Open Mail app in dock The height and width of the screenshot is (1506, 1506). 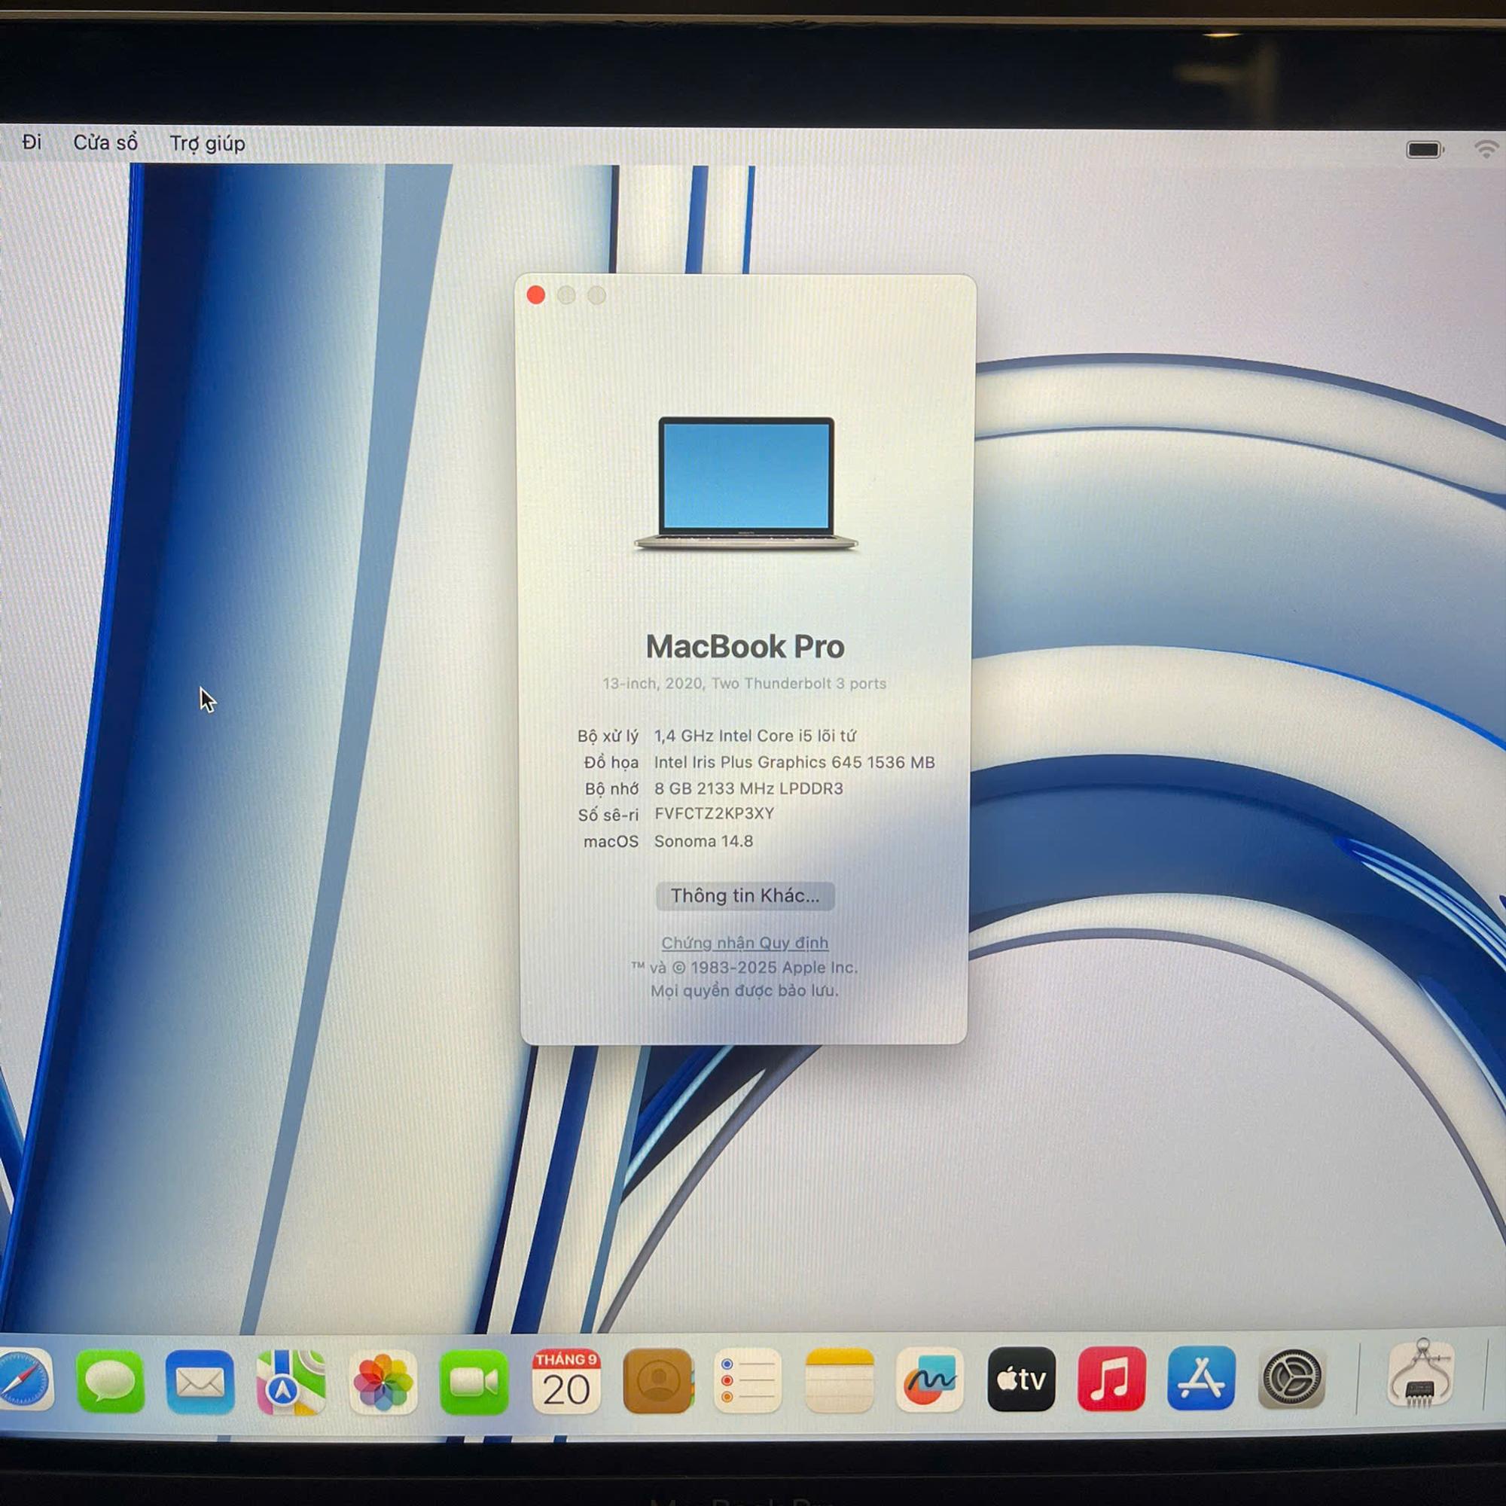coord(200,1381)
